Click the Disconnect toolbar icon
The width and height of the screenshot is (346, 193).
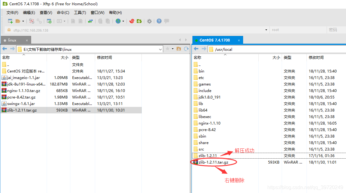pos(32,21)
